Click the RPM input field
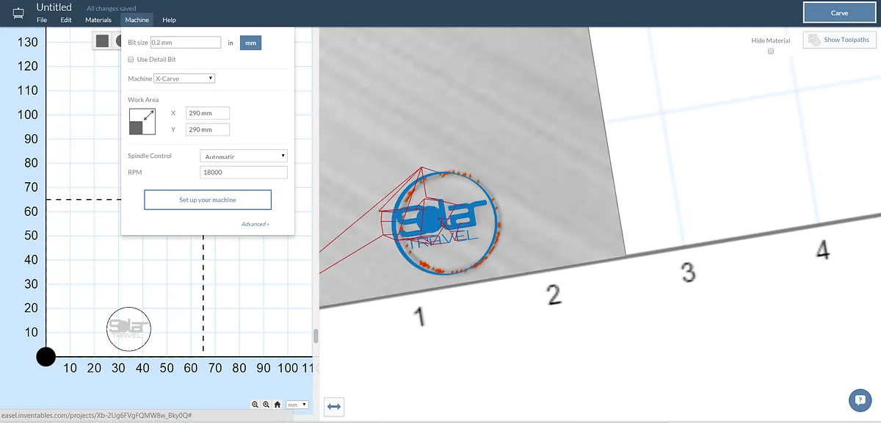Viewport: 881px width, 423px height. point(243,172)
